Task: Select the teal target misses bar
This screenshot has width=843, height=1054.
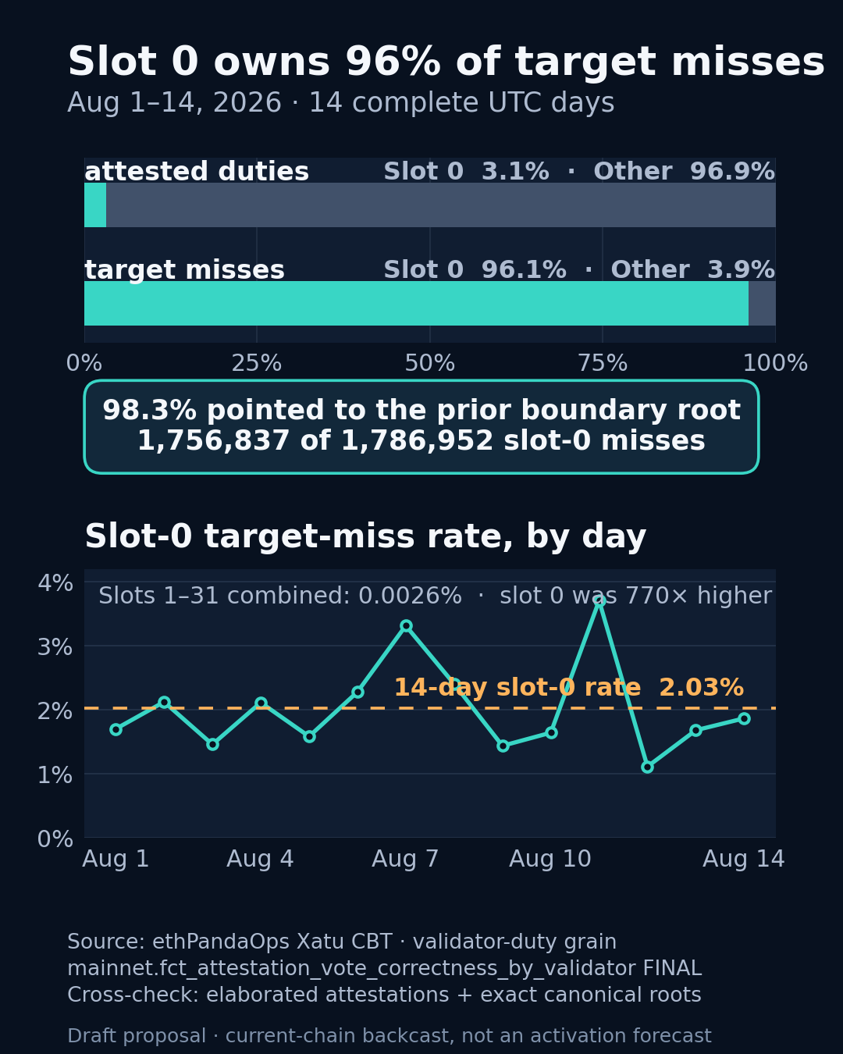Action: pos(416,303)
